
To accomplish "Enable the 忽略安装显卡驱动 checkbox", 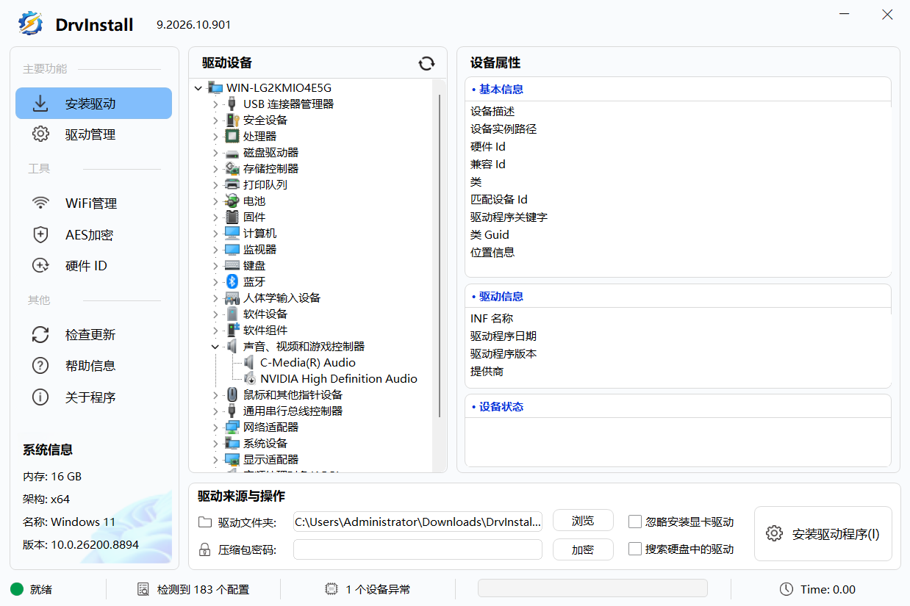I will (635, 522).
